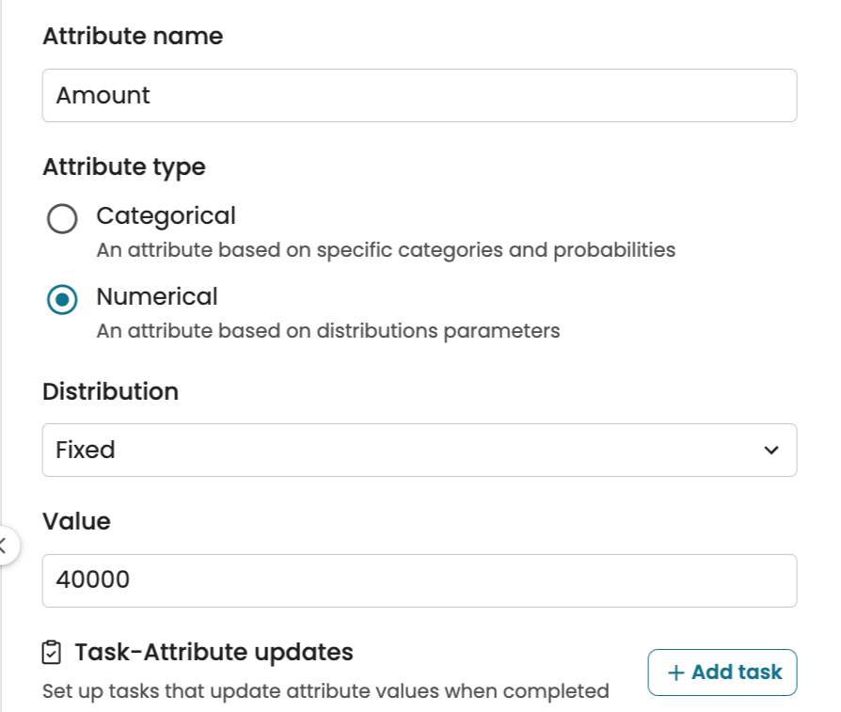Click the plus icon in Add task

[x=675, y=672]
